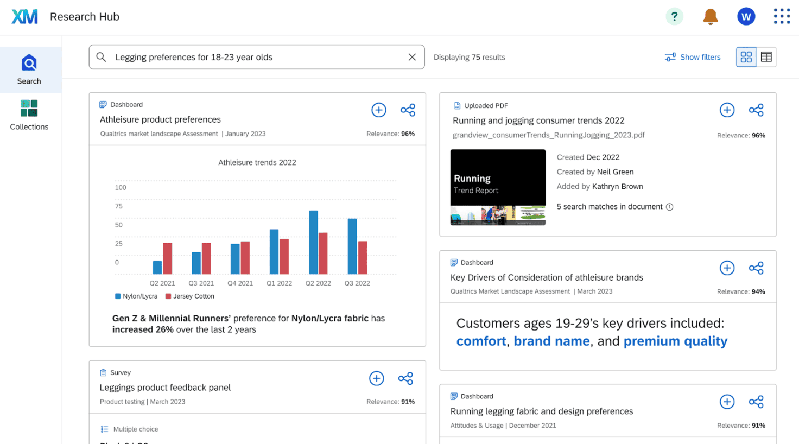Open the Qualtrics app launcher grid
The height and width of the screenshot is (444, 799).
click(x=782, y=16)
